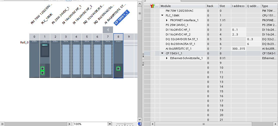This screenshot has width=278, height=126.
Task: Click the overview navigation icon beside zoom slider
Action: [x=140, y=124]
